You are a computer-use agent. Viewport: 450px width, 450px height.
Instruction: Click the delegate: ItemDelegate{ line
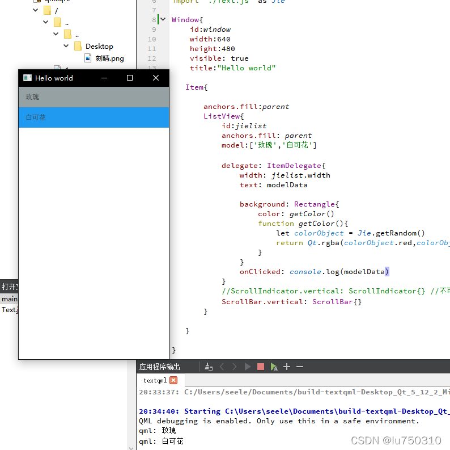point(274,166)
